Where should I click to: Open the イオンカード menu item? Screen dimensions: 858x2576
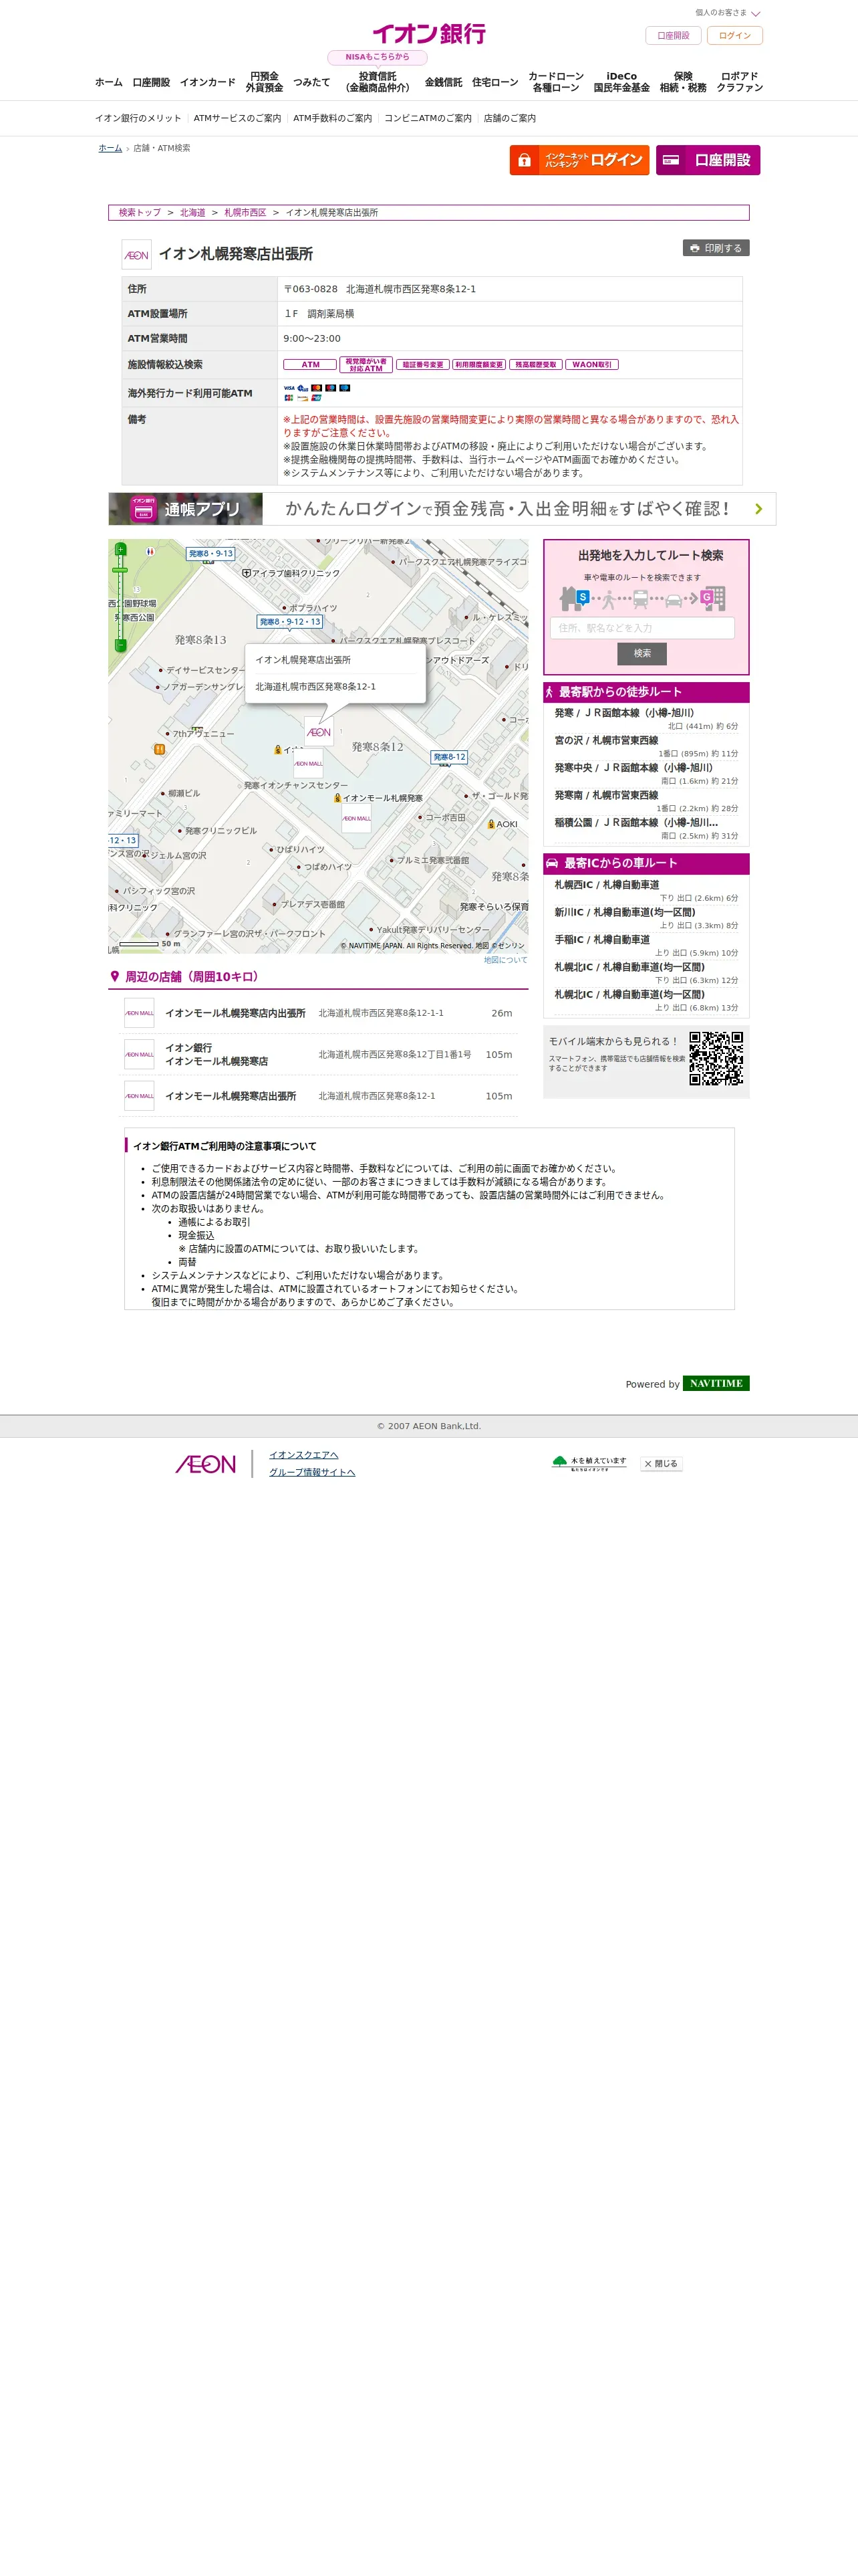pyautogui.click(x=208, y=82)
